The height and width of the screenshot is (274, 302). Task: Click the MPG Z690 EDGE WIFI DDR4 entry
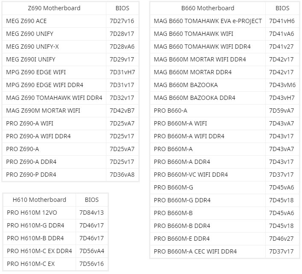click(x=45, y=85)
